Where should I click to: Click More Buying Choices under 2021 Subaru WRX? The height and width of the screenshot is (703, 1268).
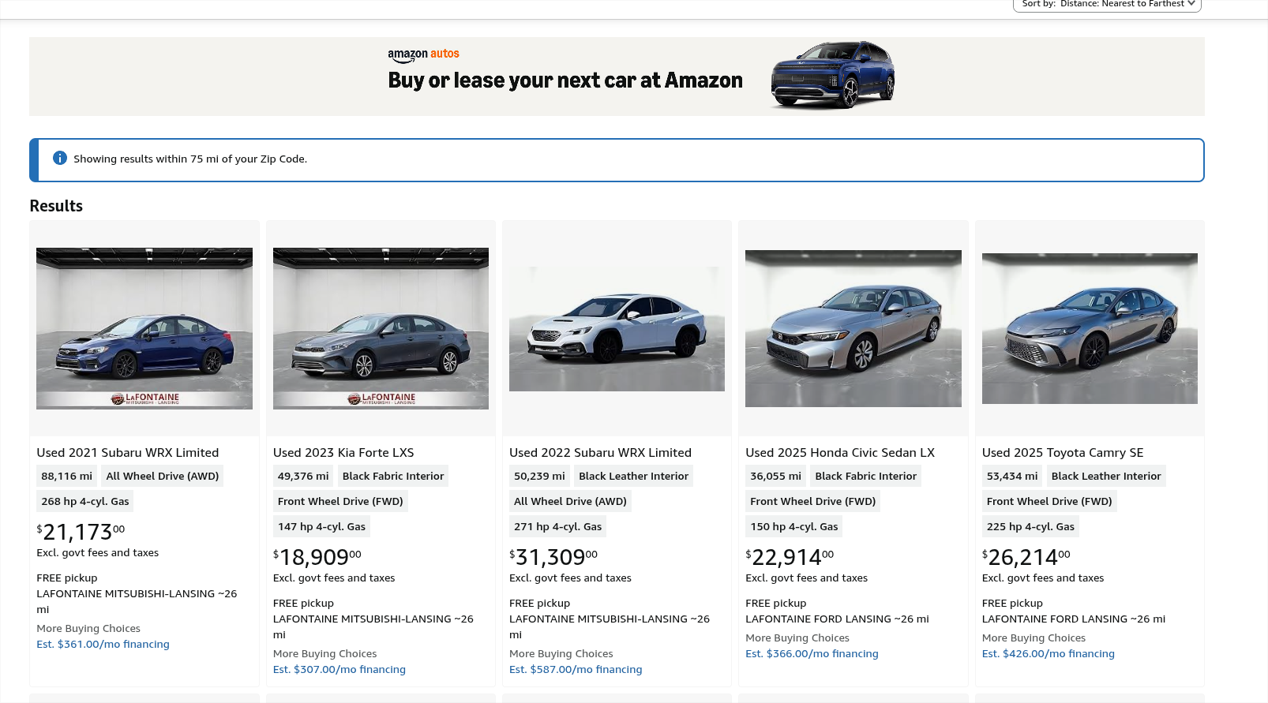pos(88,629)
